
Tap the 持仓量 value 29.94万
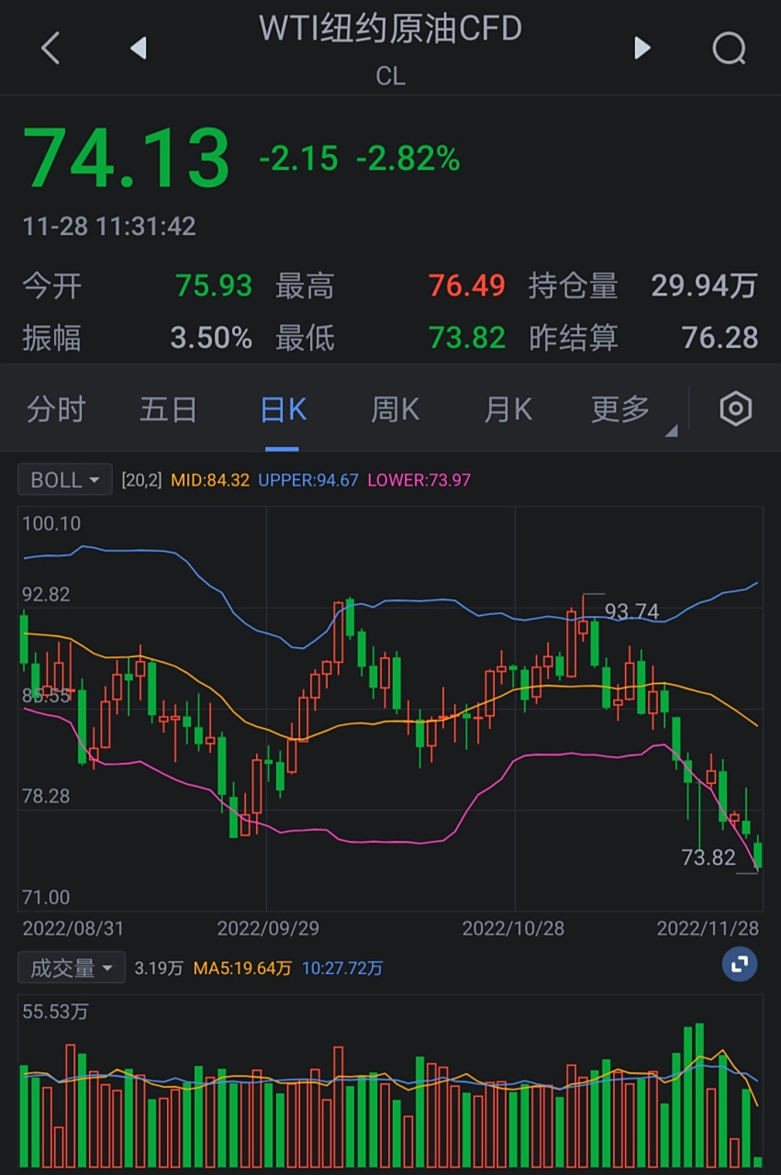704,286
